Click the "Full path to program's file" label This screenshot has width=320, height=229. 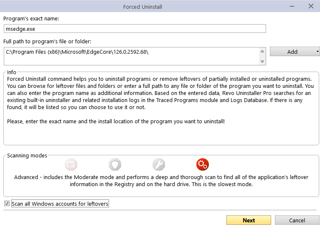pos(47,41)
